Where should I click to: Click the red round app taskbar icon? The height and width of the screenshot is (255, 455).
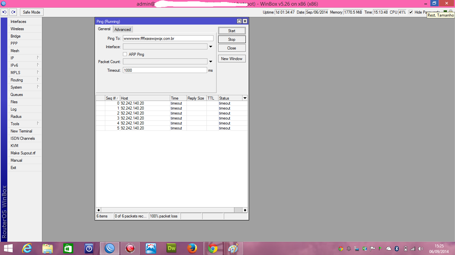130,248
